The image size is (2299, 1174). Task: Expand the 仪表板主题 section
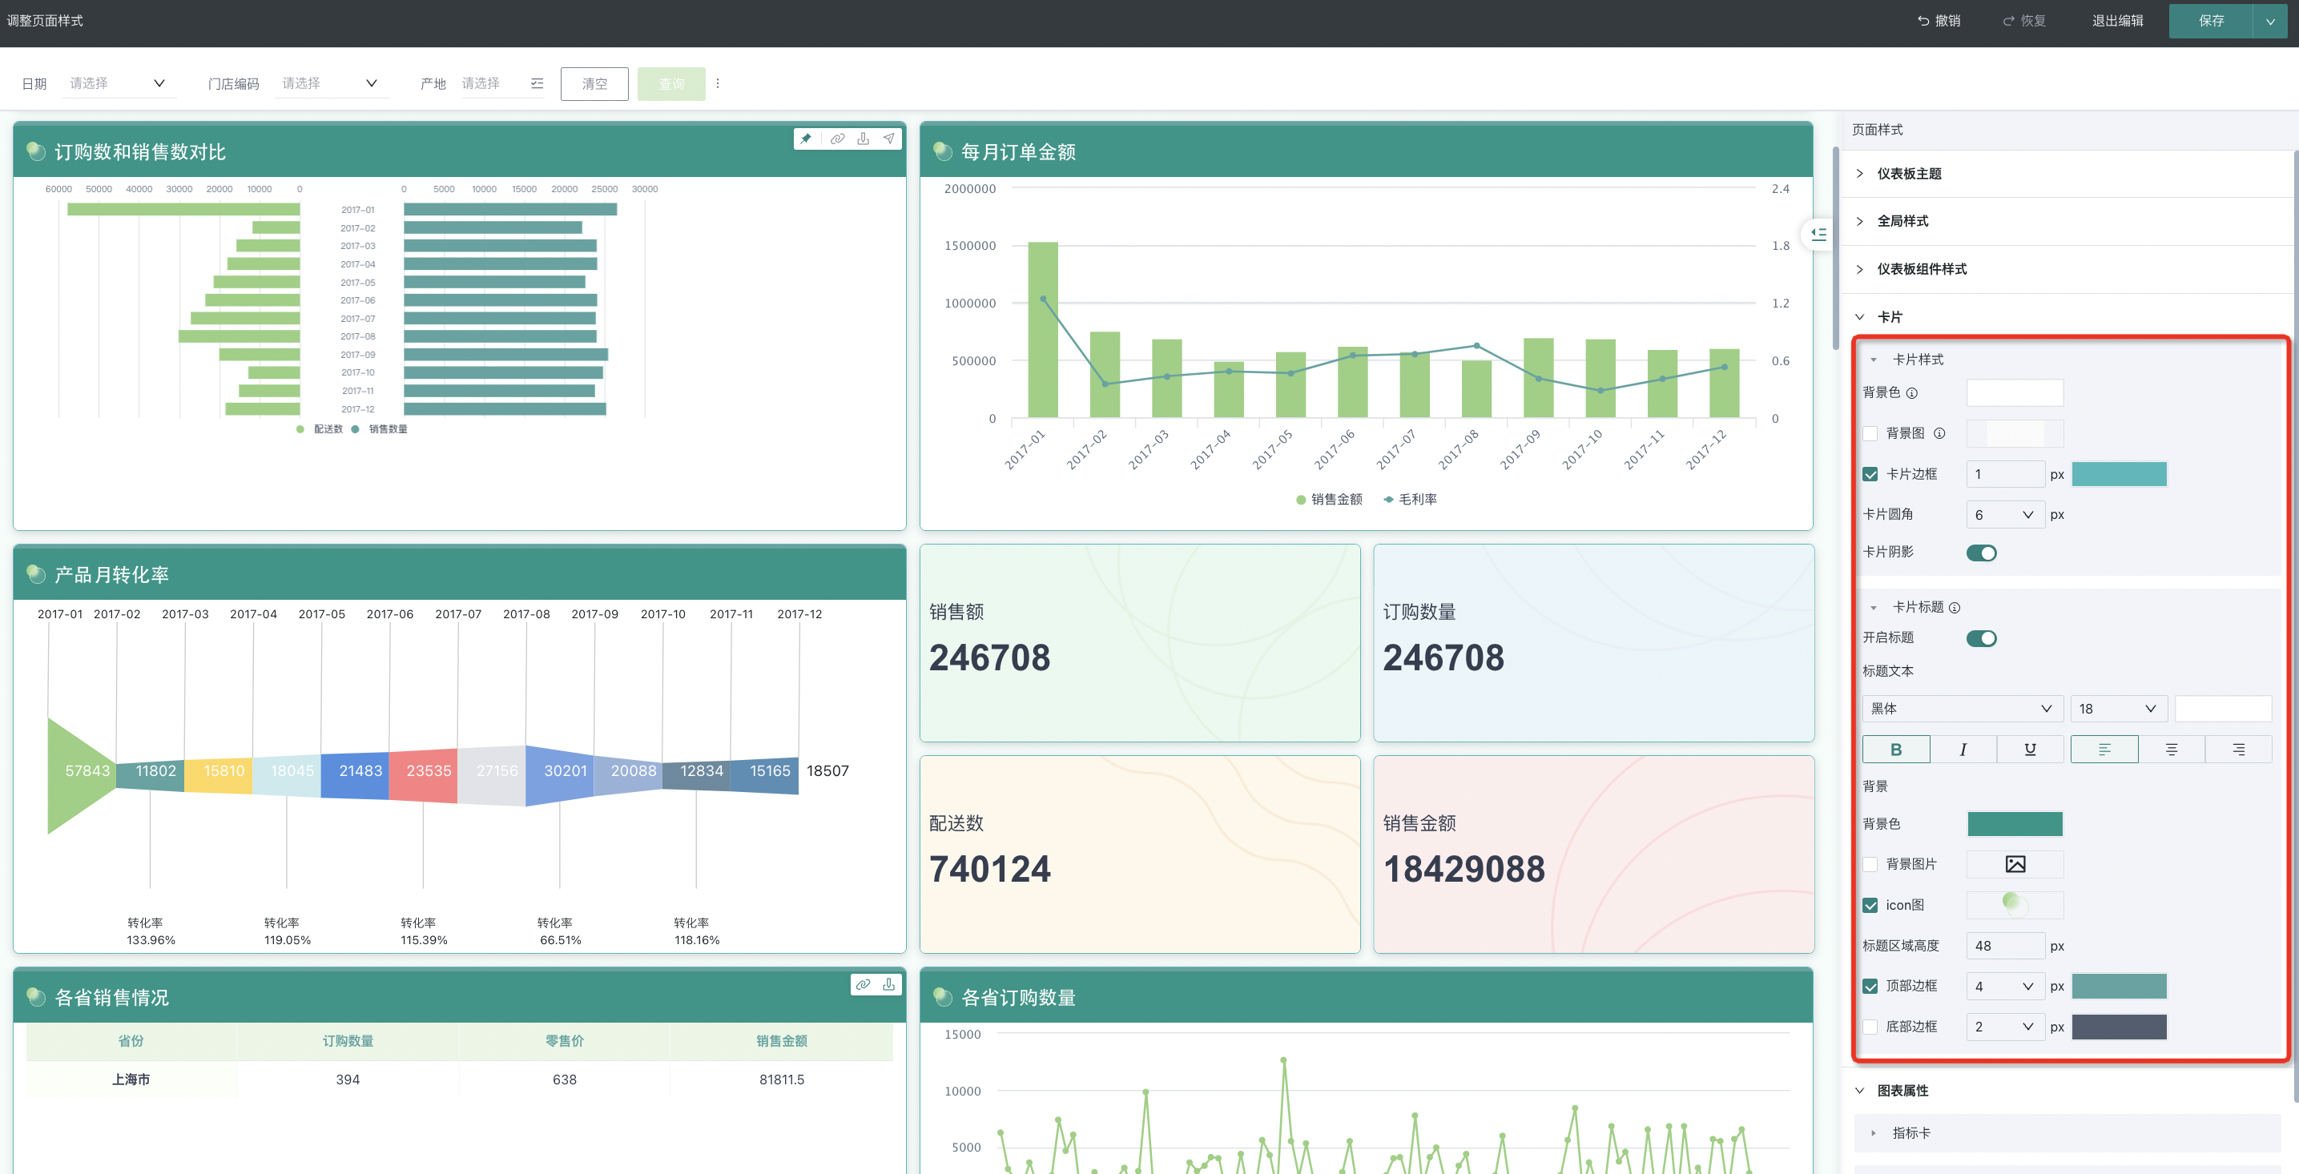tap(1909, 173)
